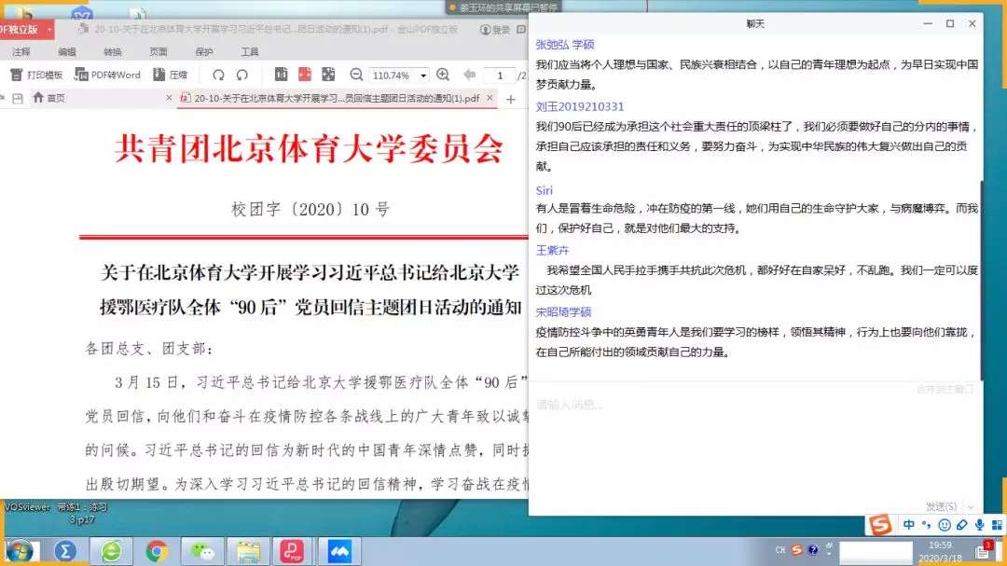1007x566 pixels.
Task: Expand the 发送 button dropdown arrow
Action: [970, 506]
